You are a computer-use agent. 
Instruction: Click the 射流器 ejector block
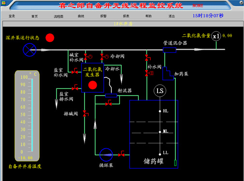coord(111,96)
